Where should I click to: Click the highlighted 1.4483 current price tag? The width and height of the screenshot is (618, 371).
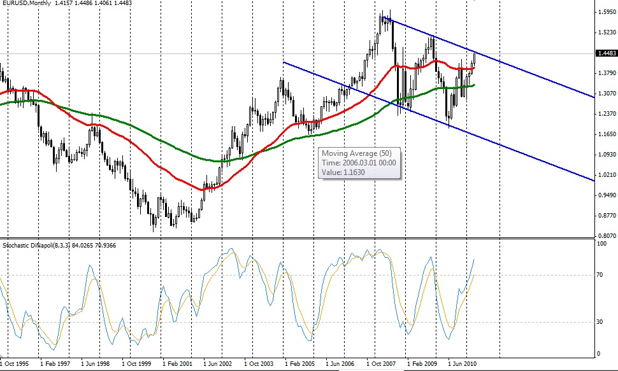pos(605,54)
